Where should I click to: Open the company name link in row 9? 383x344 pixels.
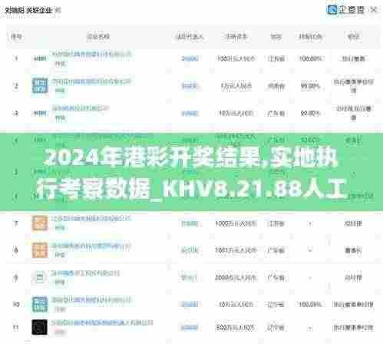85,273
